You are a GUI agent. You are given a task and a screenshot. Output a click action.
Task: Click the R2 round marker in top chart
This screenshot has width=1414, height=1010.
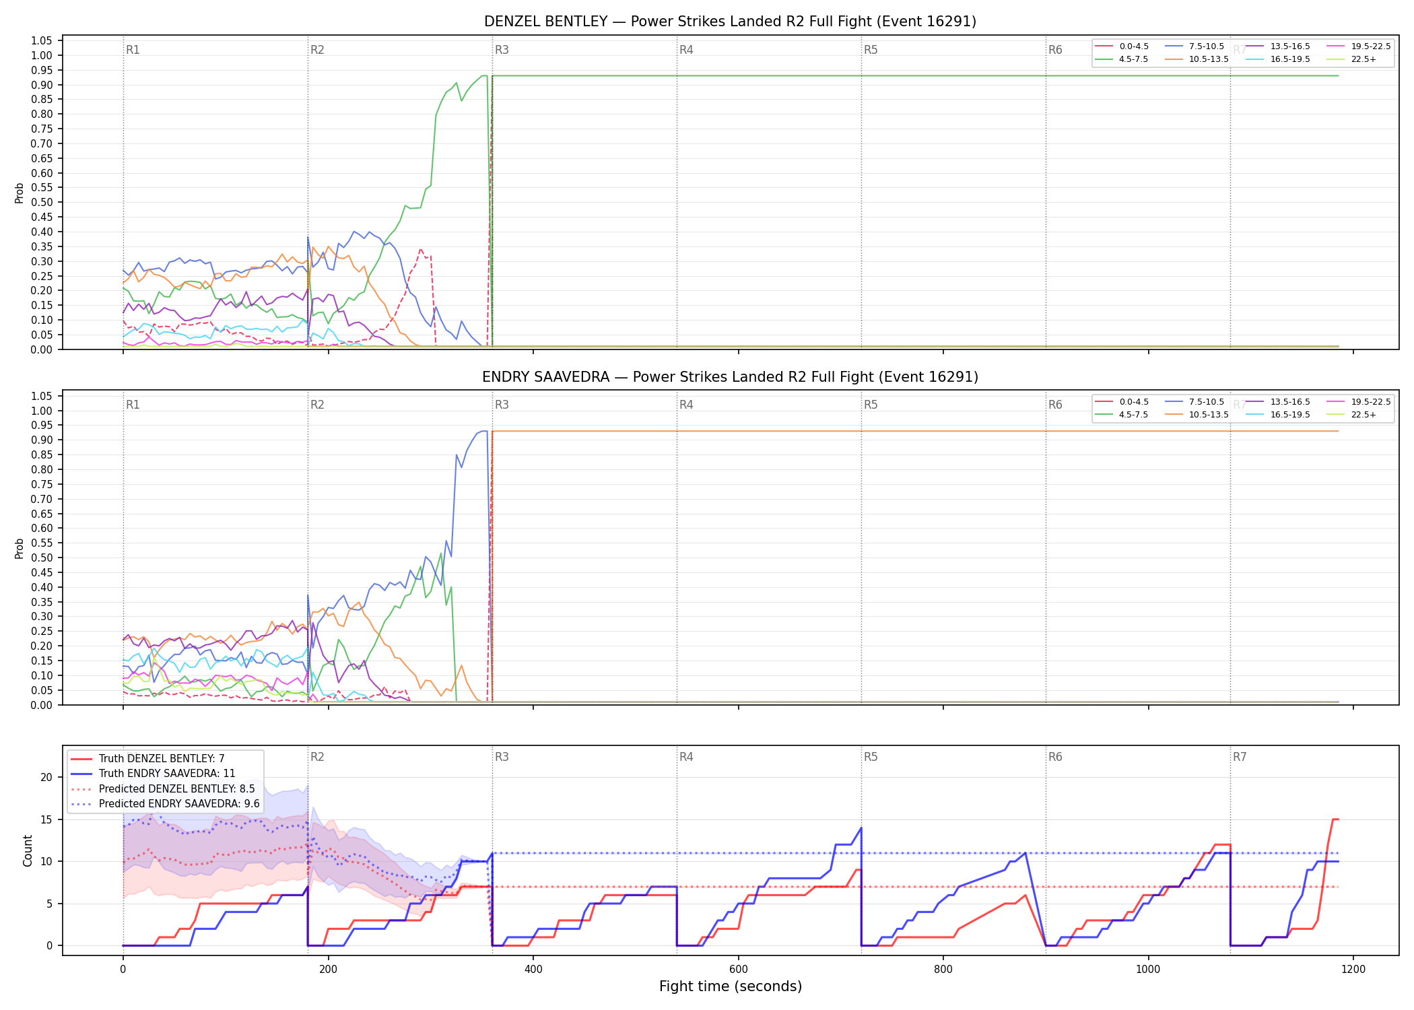(x=317, y=50)
